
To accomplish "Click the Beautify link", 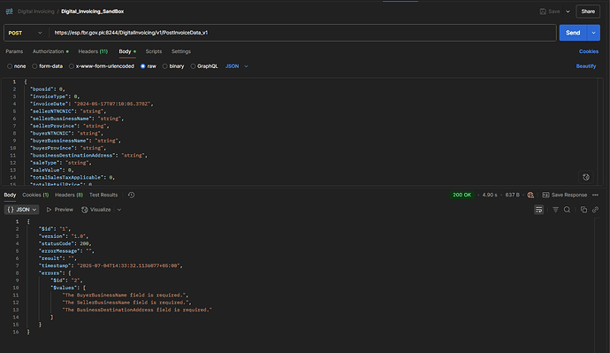I will [586, 66].
